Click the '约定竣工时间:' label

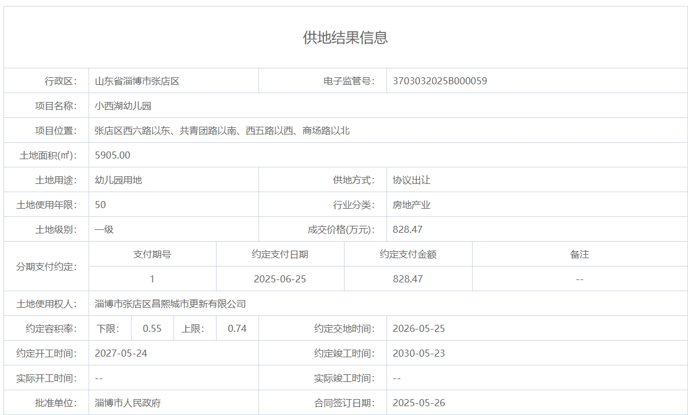[x=345, y=353]
